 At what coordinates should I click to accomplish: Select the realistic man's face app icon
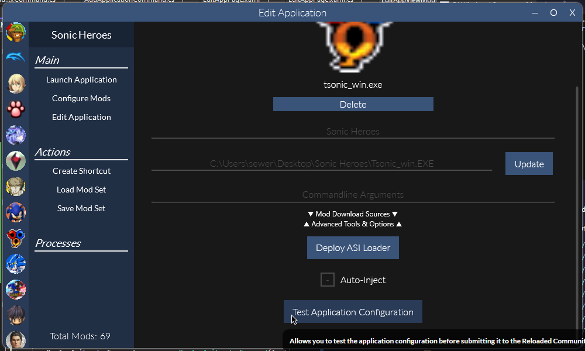pyautogui.click(x=16, y=340)
